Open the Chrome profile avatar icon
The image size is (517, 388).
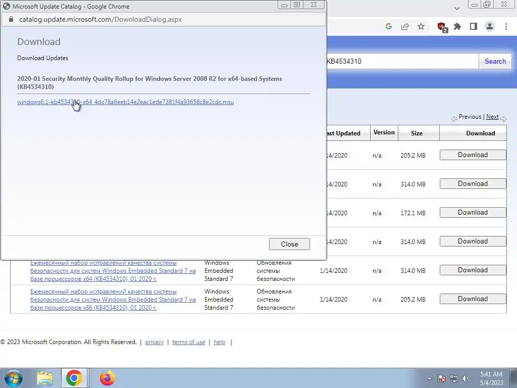490,26
